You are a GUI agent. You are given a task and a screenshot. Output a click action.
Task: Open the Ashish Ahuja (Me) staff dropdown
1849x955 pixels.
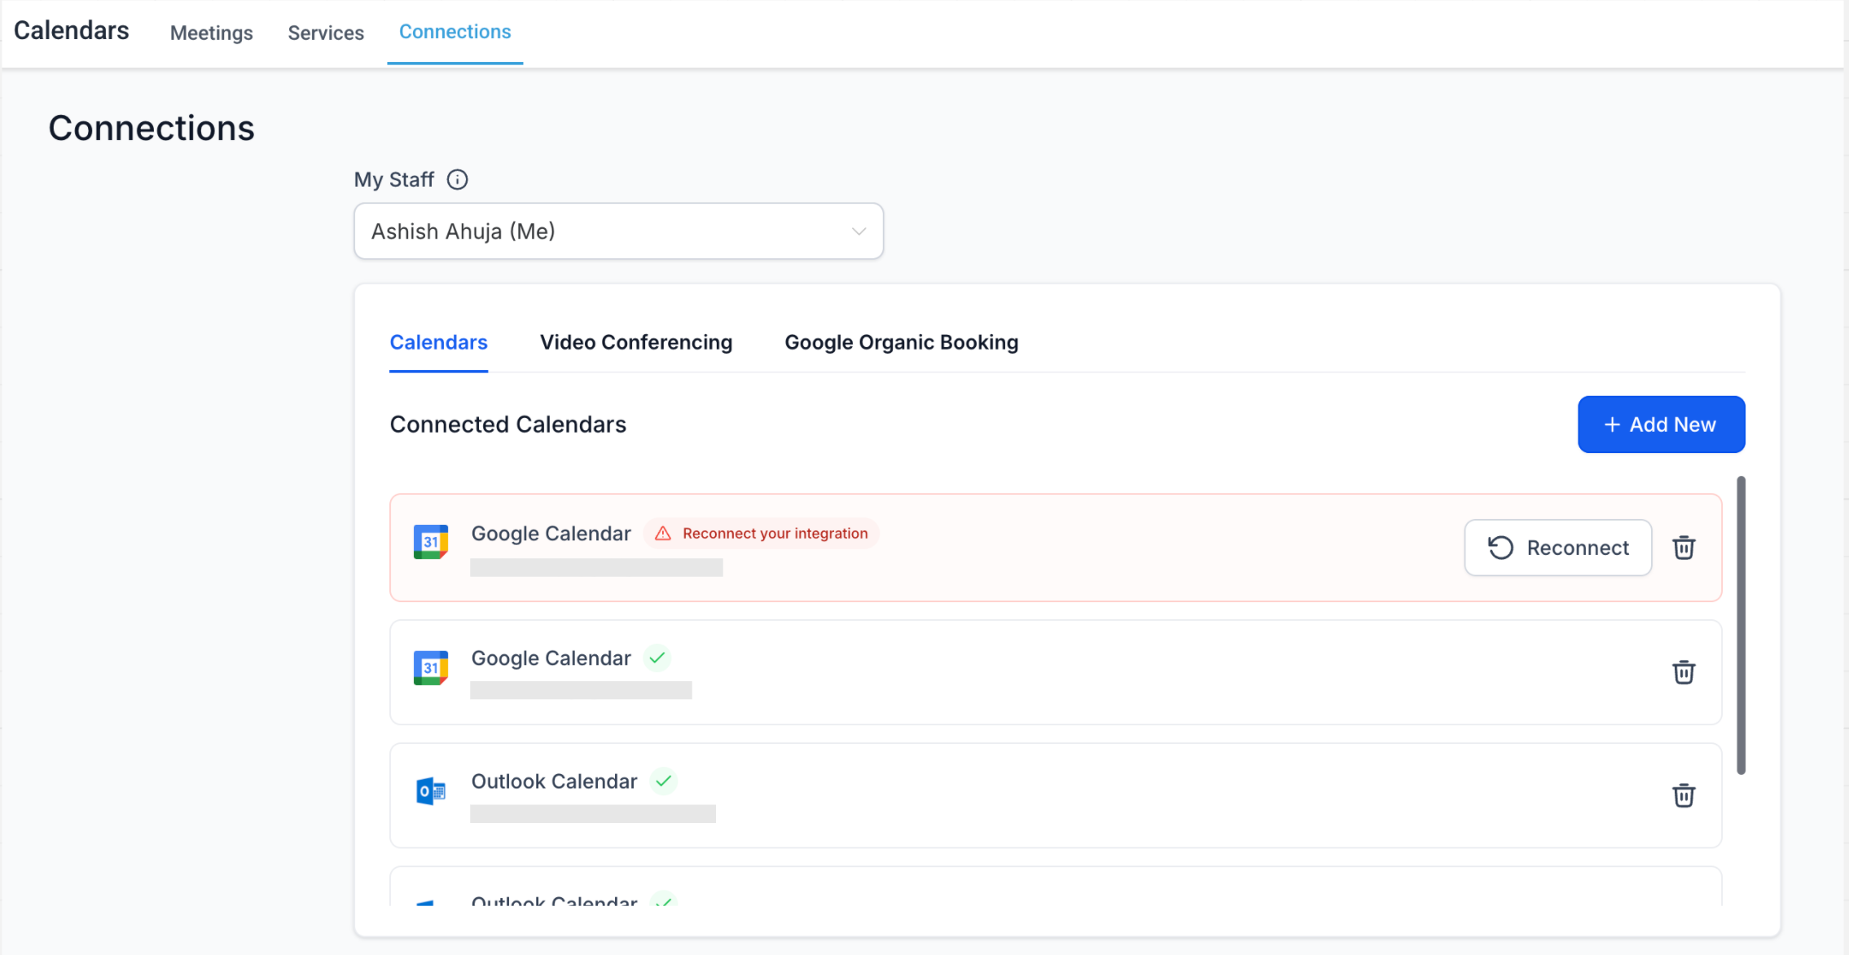click(x=617, y=231)
